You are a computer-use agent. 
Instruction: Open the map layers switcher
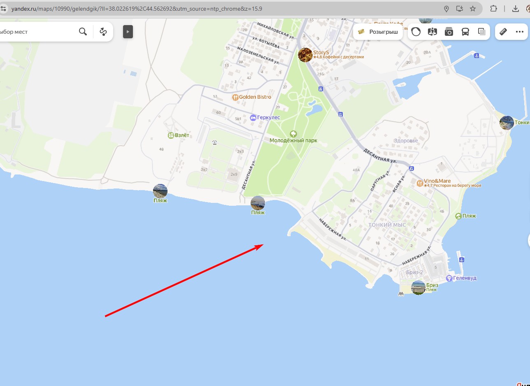tap(481, 32)
